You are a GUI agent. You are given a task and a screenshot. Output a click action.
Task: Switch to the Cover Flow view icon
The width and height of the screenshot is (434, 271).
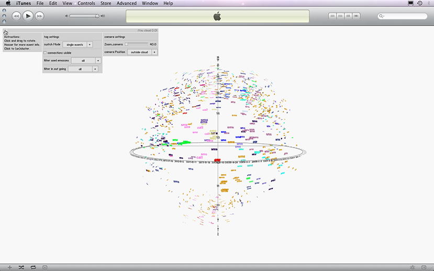point(357,16)
